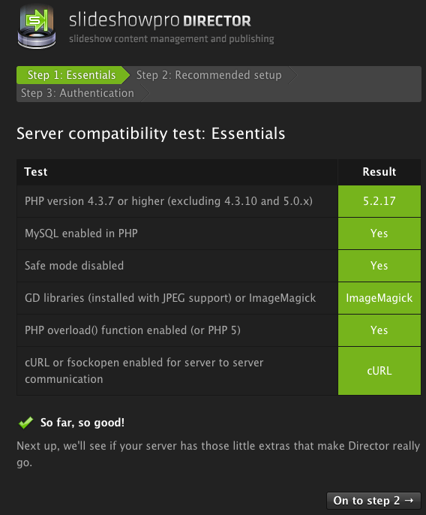The width and height of the screenshot is (426, 515).
Task: Click the Result column header
Action: click(x=379, y=172)
